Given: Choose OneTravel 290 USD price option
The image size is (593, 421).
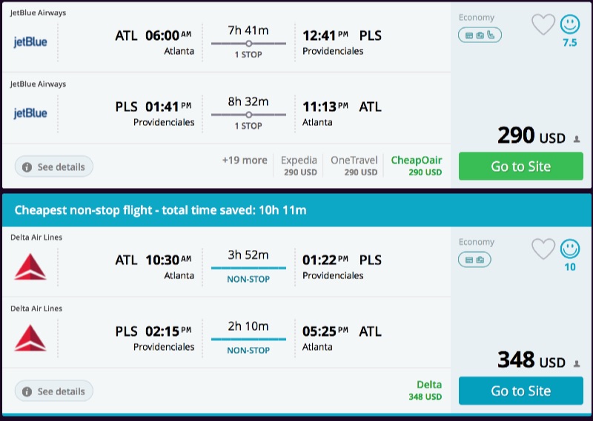Looking at the screenshot, I should point(354,166).
